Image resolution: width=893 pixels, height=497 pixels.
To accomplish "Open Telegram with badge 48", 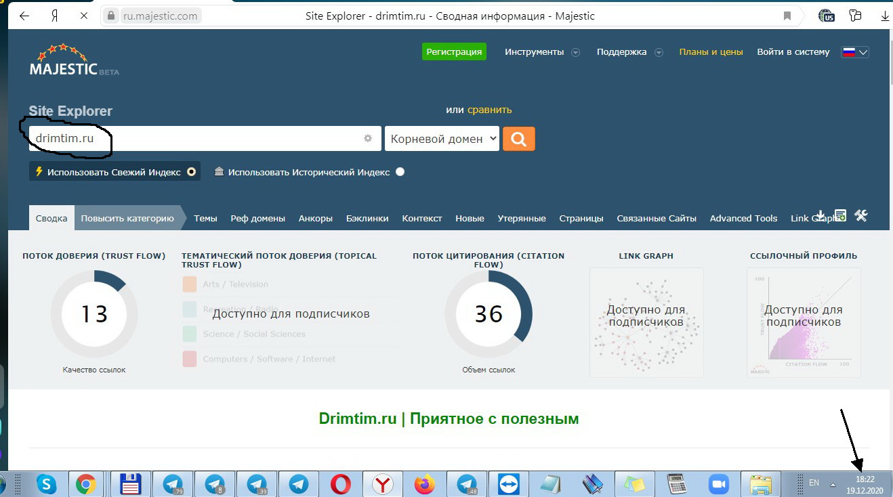I will click(467, 484).
